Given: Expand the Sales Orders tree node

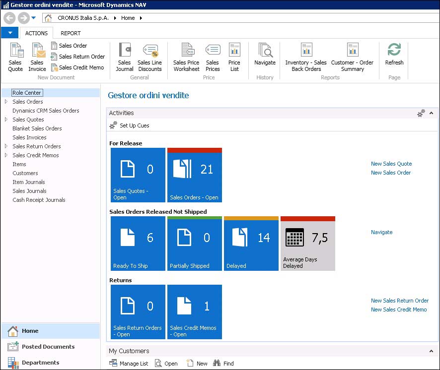Looking at the screenshot, I should 6,102.
